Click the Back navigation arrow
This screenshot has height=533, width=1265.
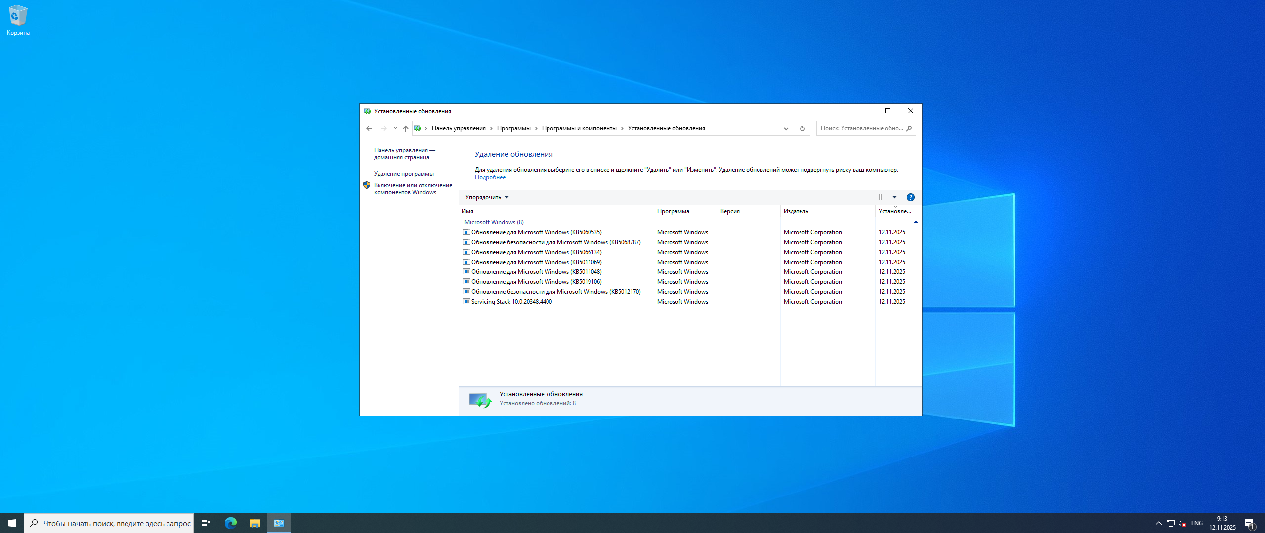(x=369, y=128)
